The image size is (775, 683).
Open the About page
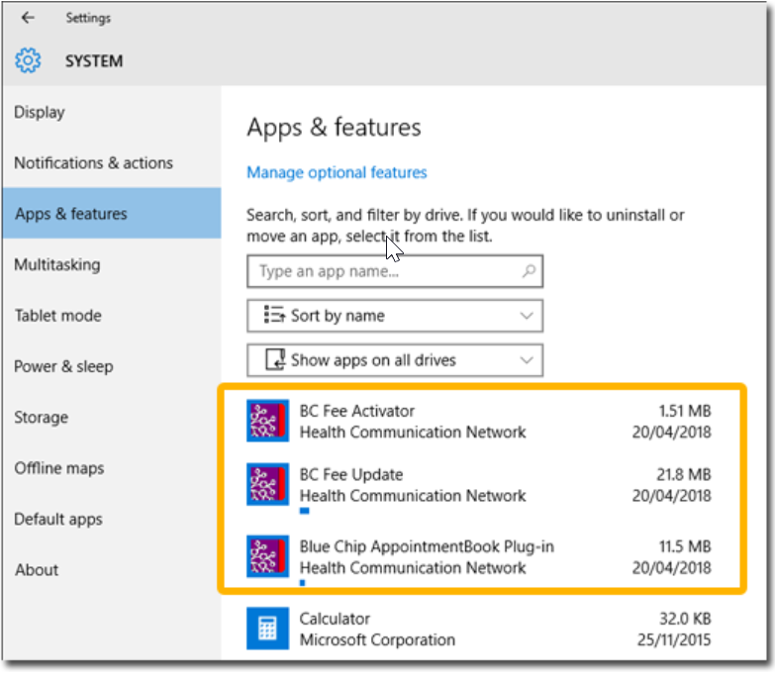pos(112,570)
